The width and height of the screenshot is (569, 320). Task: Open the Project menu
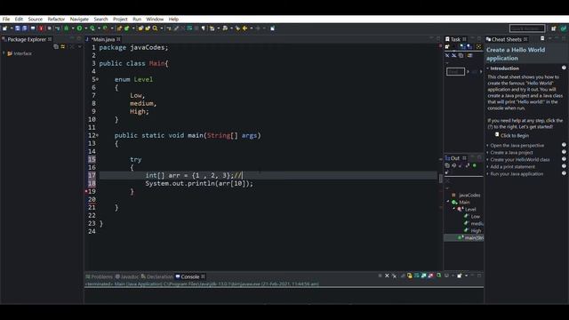pos(120,20)
